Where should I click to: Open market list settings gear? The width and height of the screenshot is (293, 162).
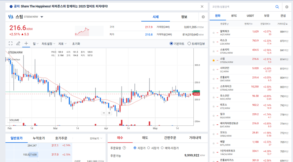(287, 7)
